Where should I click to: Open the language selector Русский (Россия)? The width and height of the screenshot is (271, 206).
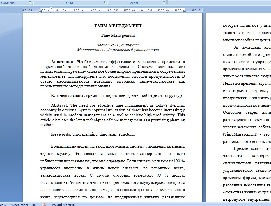[x=62, y=205]
